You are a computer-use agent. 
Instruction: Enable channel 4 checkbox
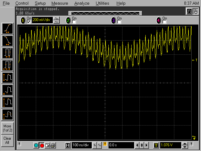tap(164, 22)
